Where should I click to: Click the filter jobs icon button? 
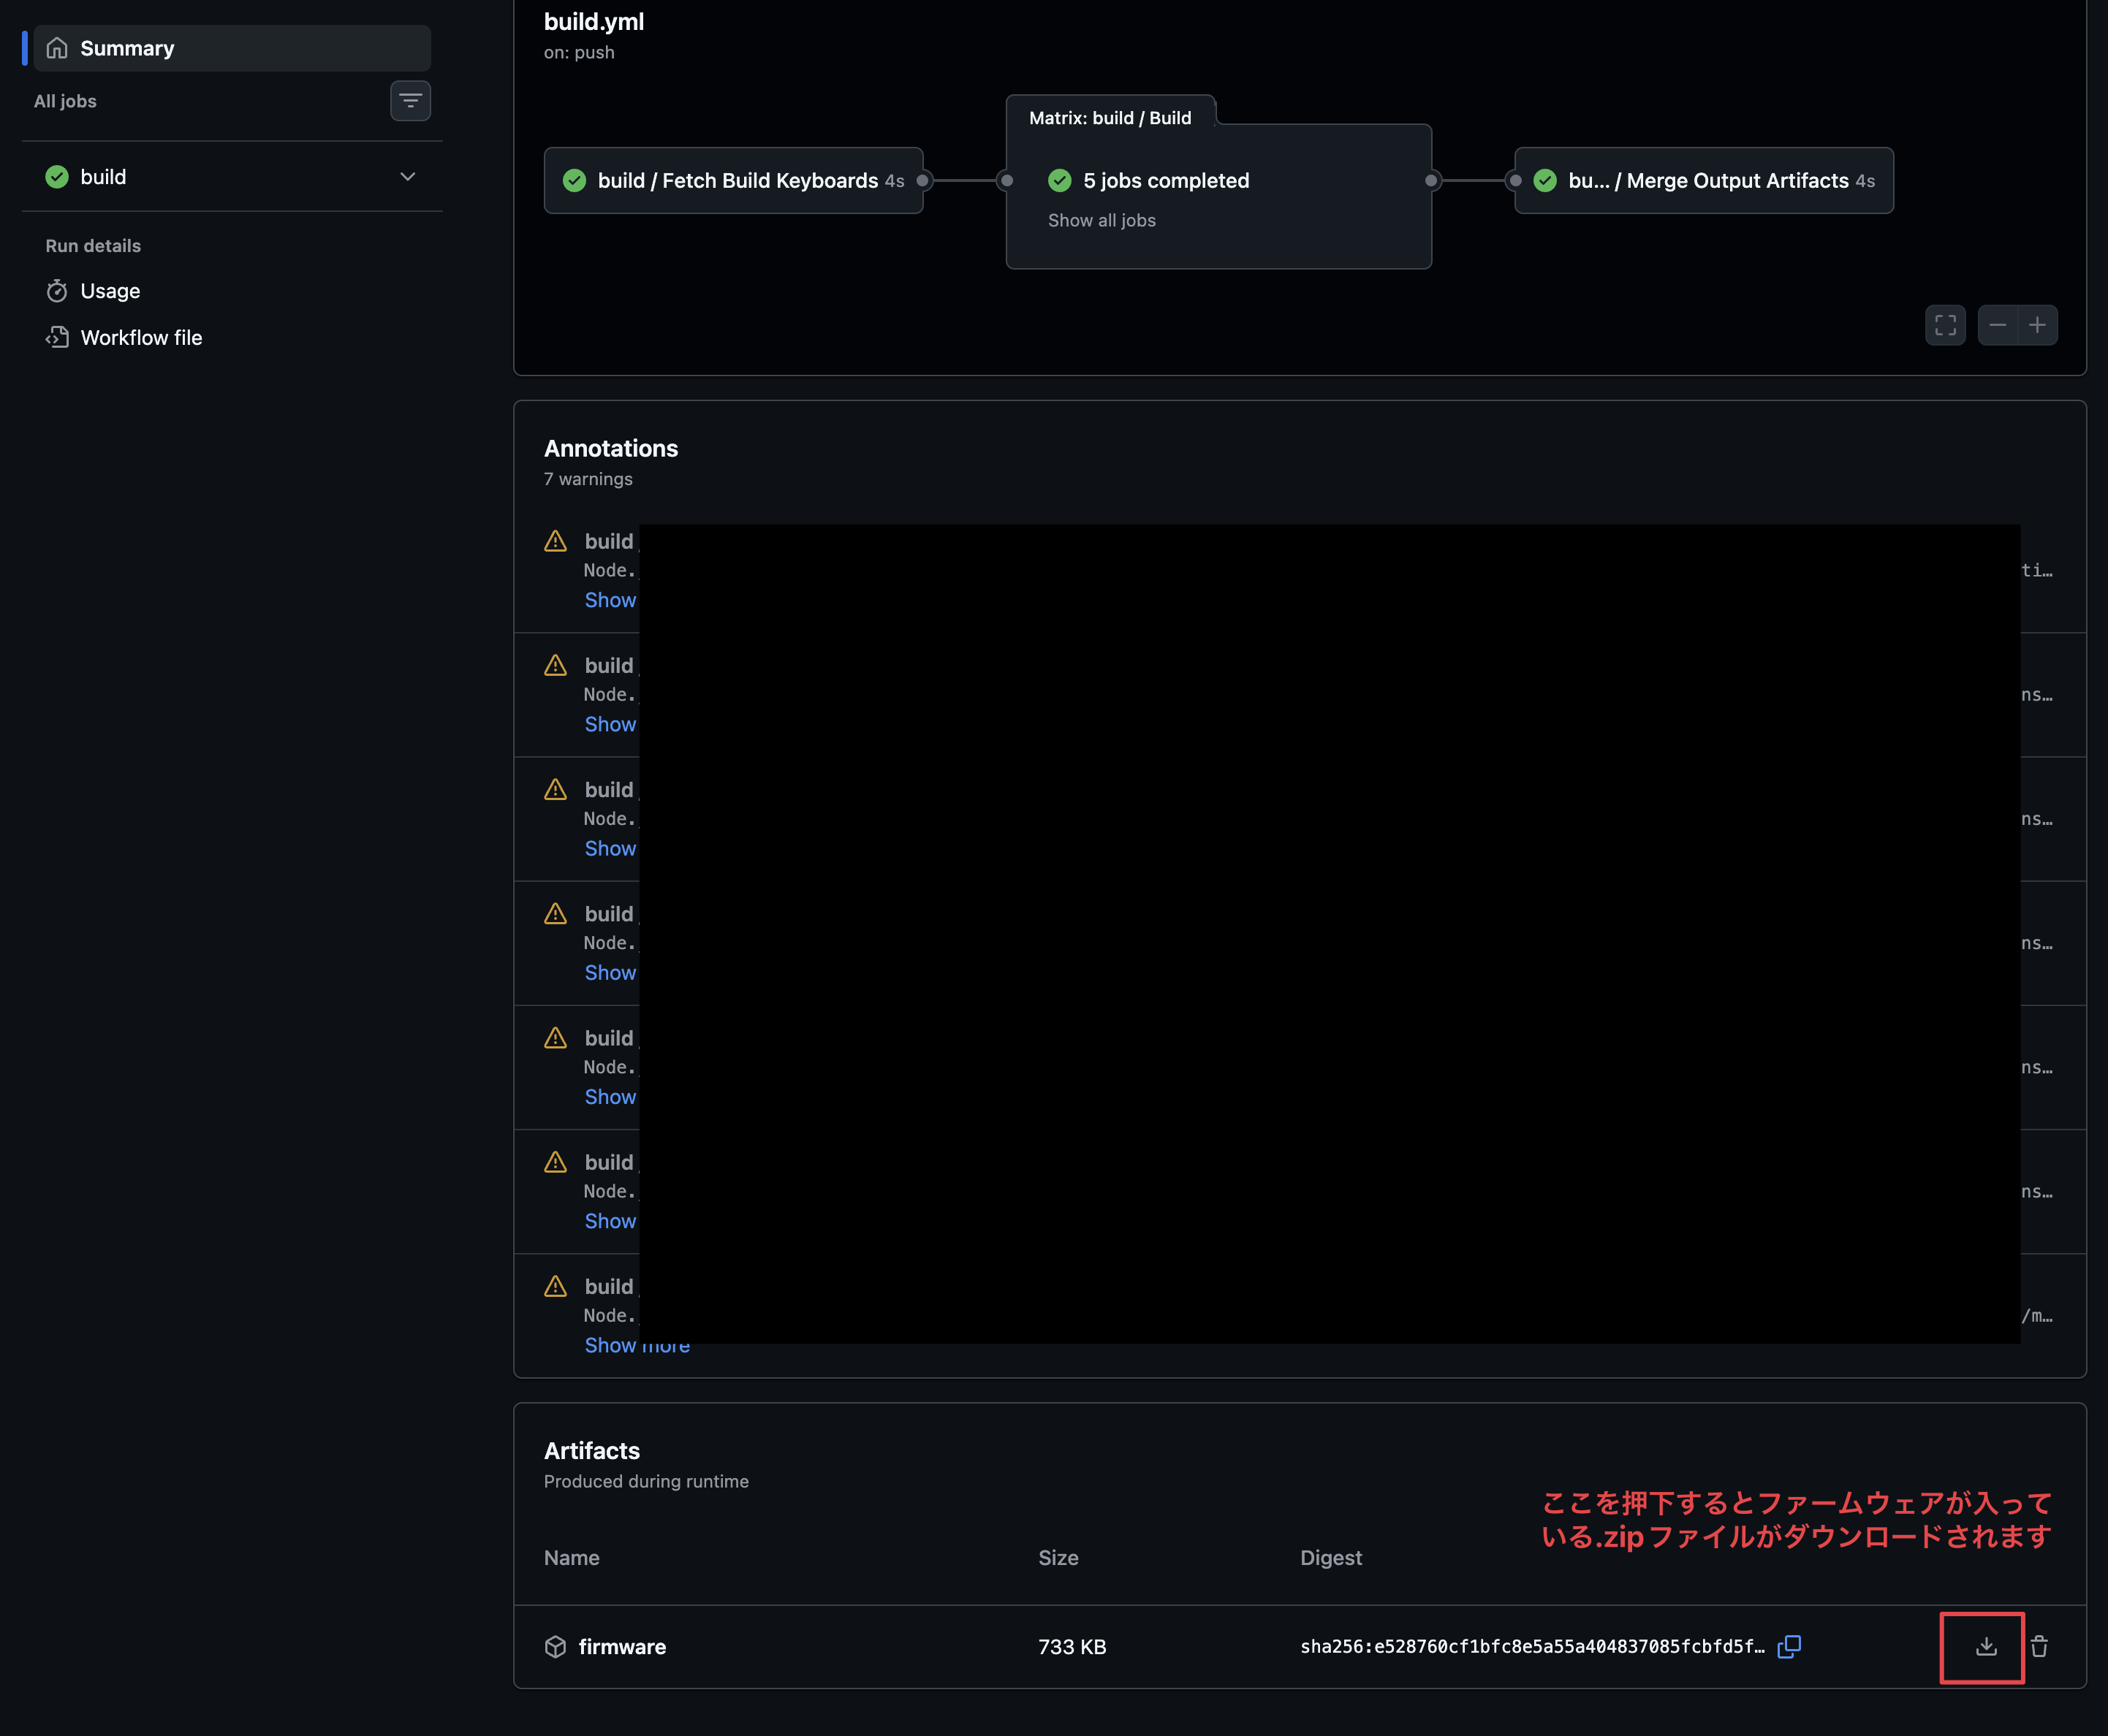pyautogui.click(x=410, y=101)
